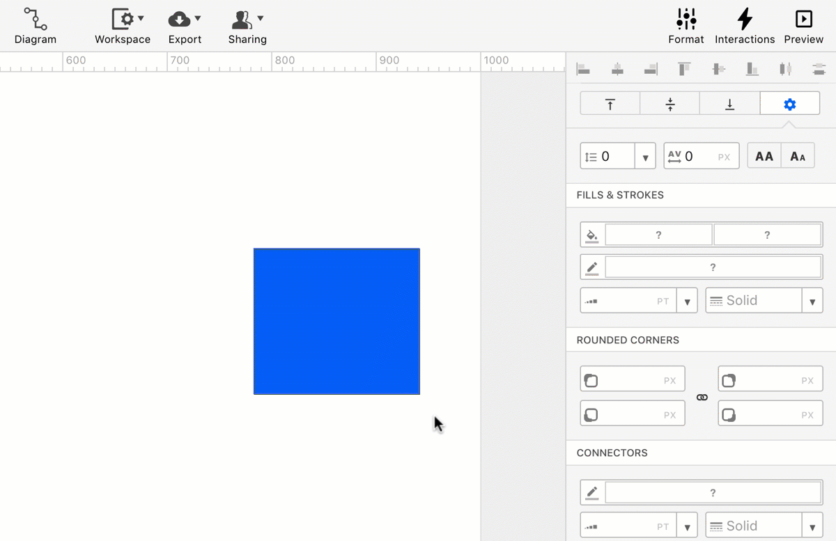The height and width of the screenshot is (541, 836).
Task: Click the stroke pencil icon under Fills & Strokes
Action: (x=591, y=267)
